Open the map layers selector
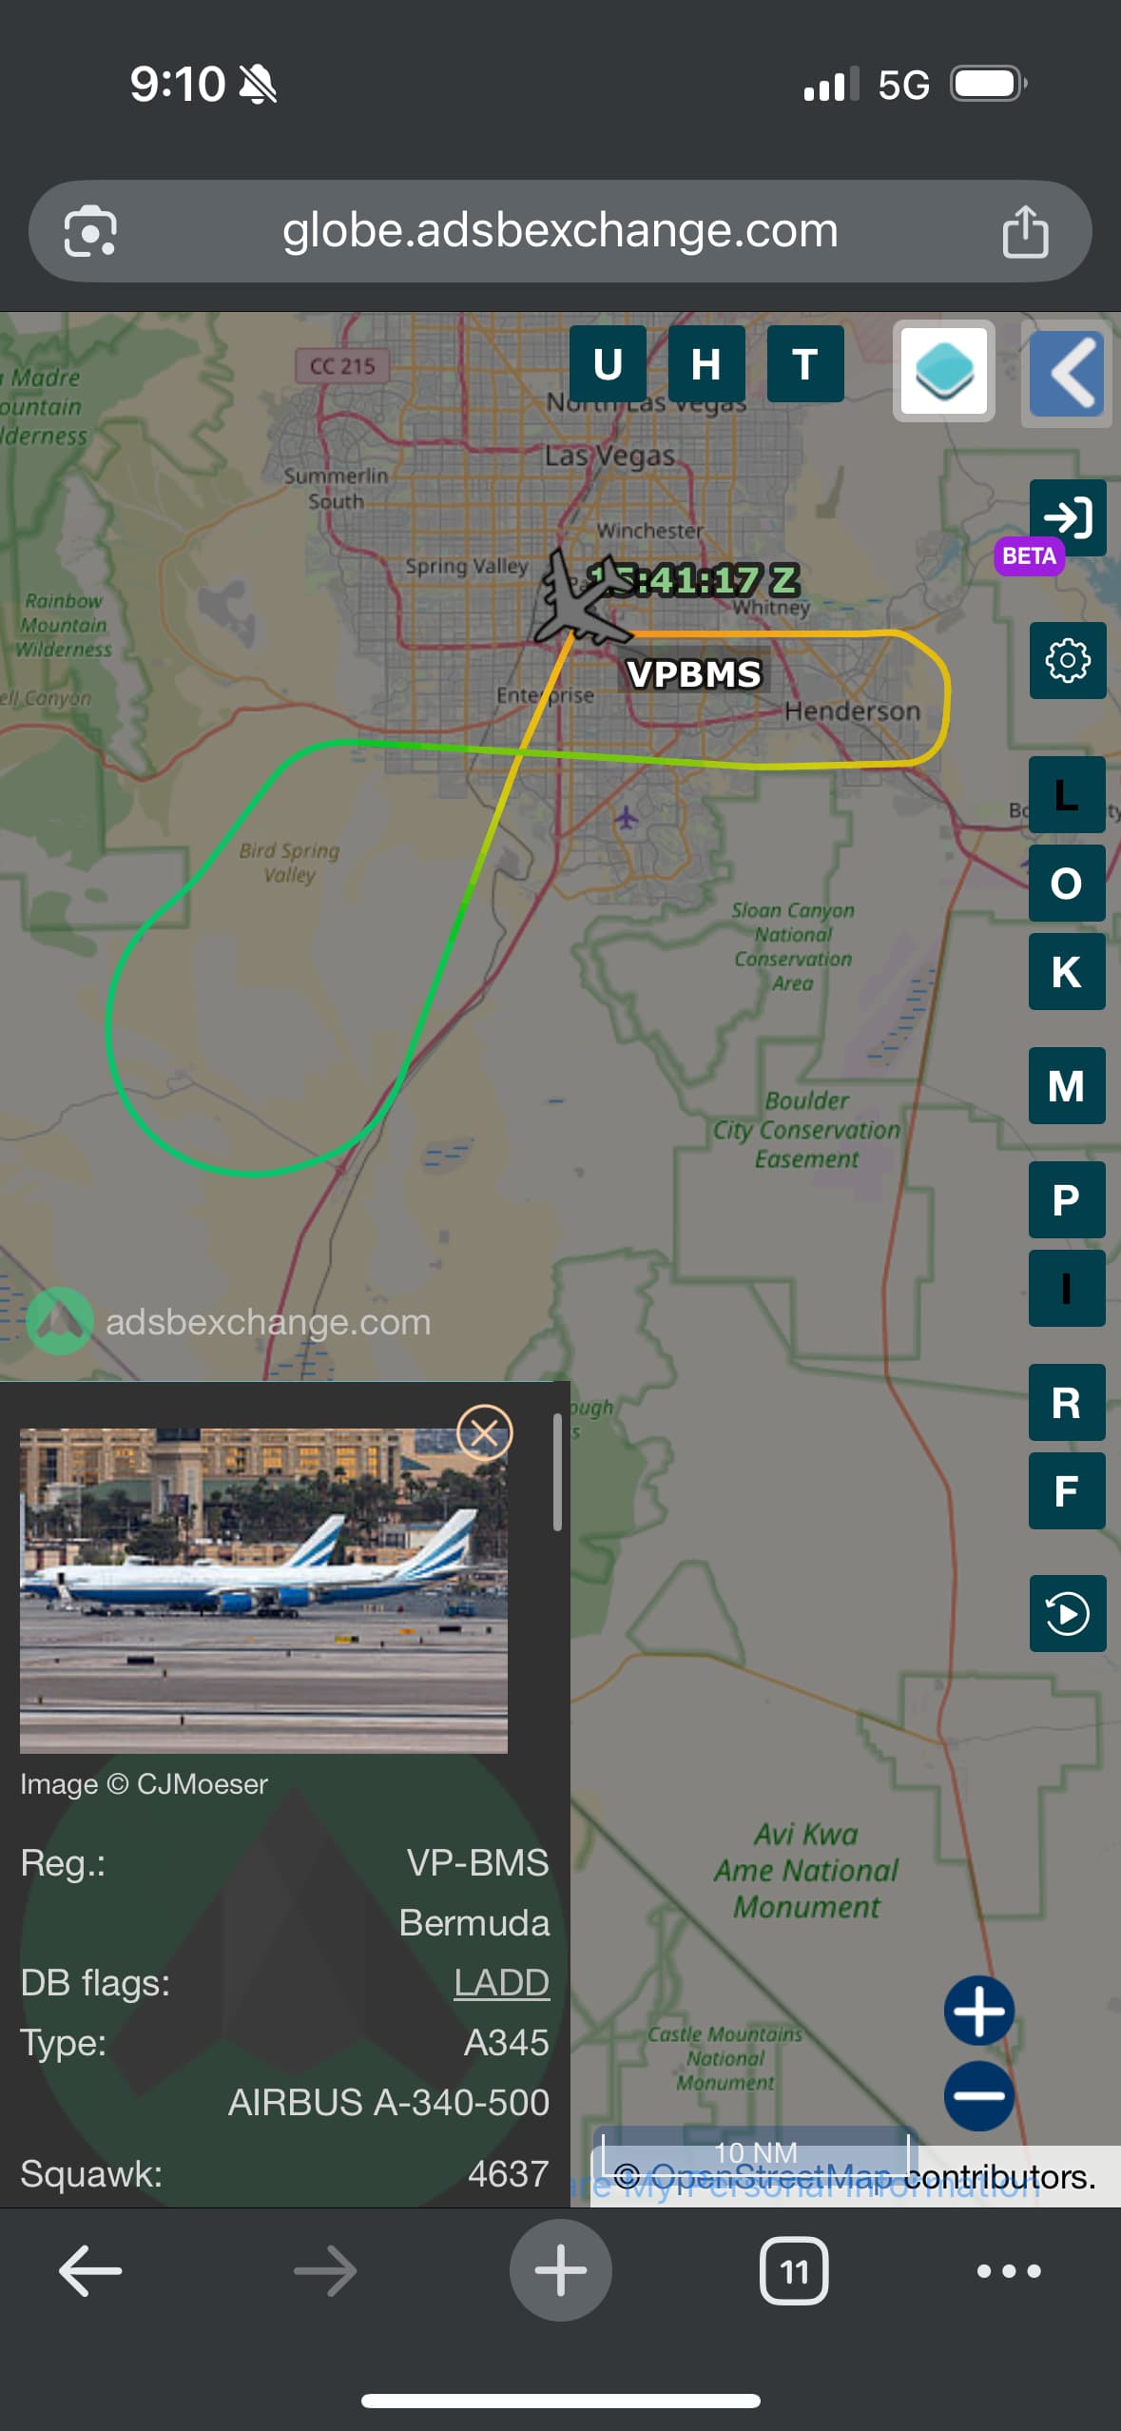This screenshot has height=2431, width=1121. (x=943, y=371)
